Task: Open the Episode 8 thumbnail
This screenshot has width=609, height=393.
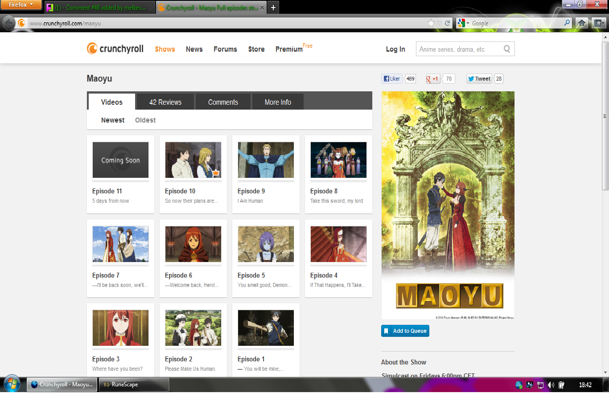Action: (338, 160)
